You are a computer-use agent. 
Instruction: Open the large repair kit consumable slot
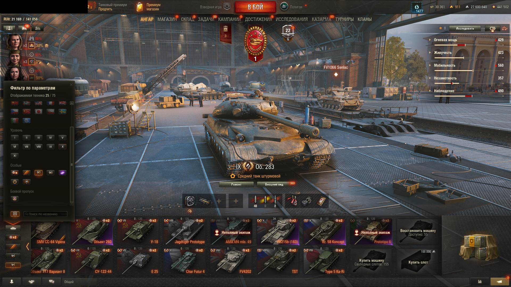(x=307, y=201)
